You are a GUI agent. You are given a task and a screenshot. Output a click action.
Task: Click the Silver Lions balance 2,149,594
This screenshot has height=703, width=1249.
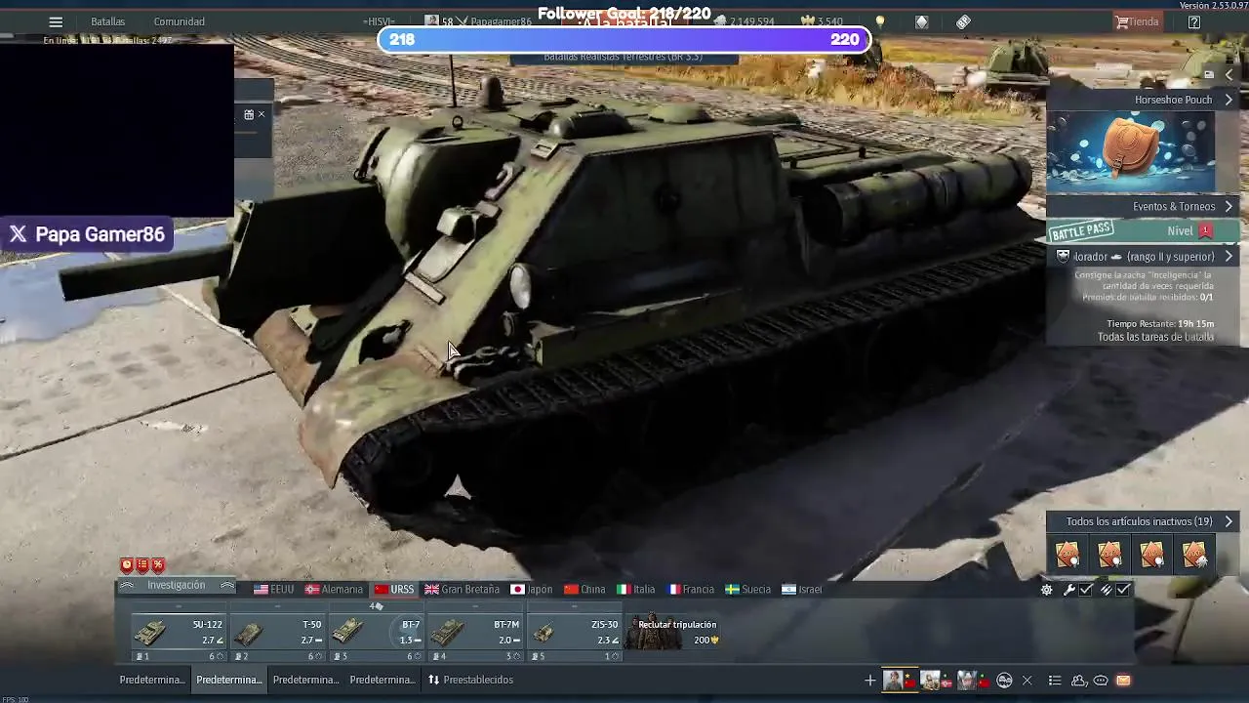coord(744,21)
